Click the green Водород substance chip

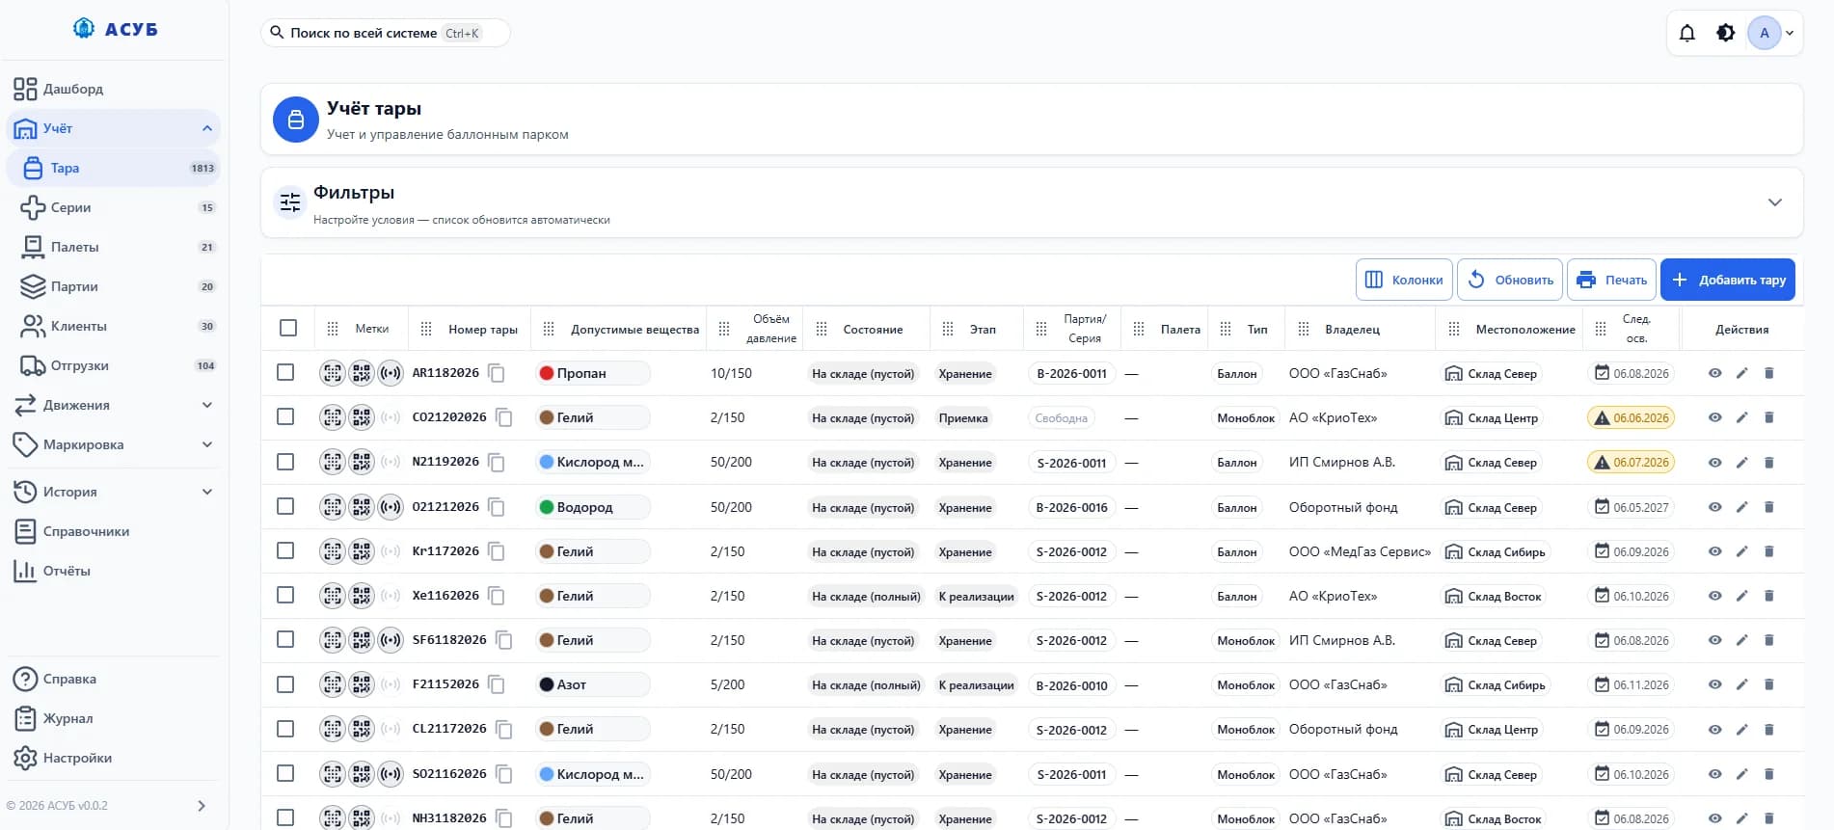593,507
